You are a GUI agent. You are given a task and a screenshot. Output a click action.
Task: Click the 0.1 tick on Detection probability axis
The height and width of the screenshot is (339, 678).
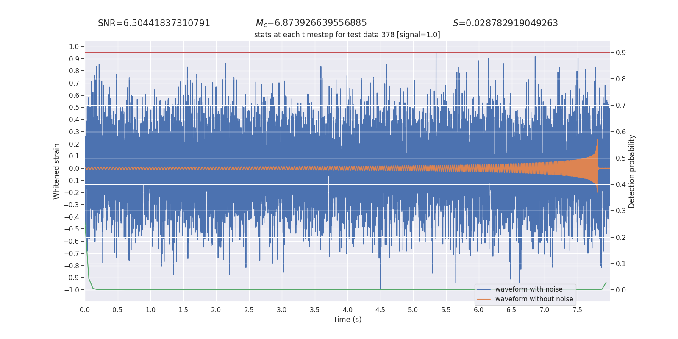621,264
